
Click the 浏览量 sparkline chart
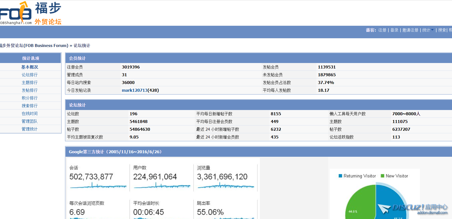[226, 186]
